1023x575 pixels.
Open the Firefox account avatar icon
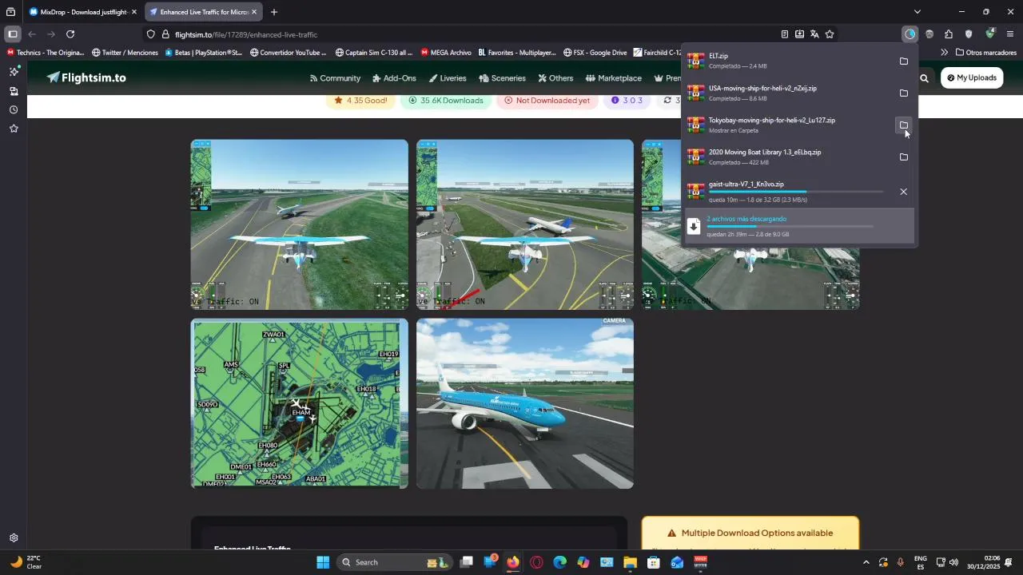(x=929, y=34)
